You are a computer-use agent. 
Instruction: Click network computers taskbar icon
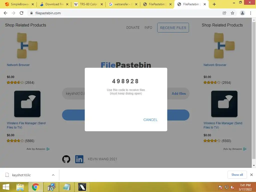(x=51, y=187)
